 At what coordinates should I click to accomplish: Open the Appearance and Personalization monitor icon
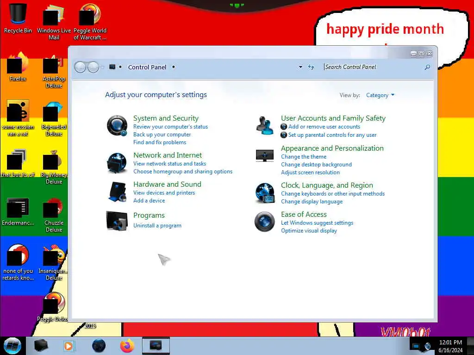click(264, 156)
